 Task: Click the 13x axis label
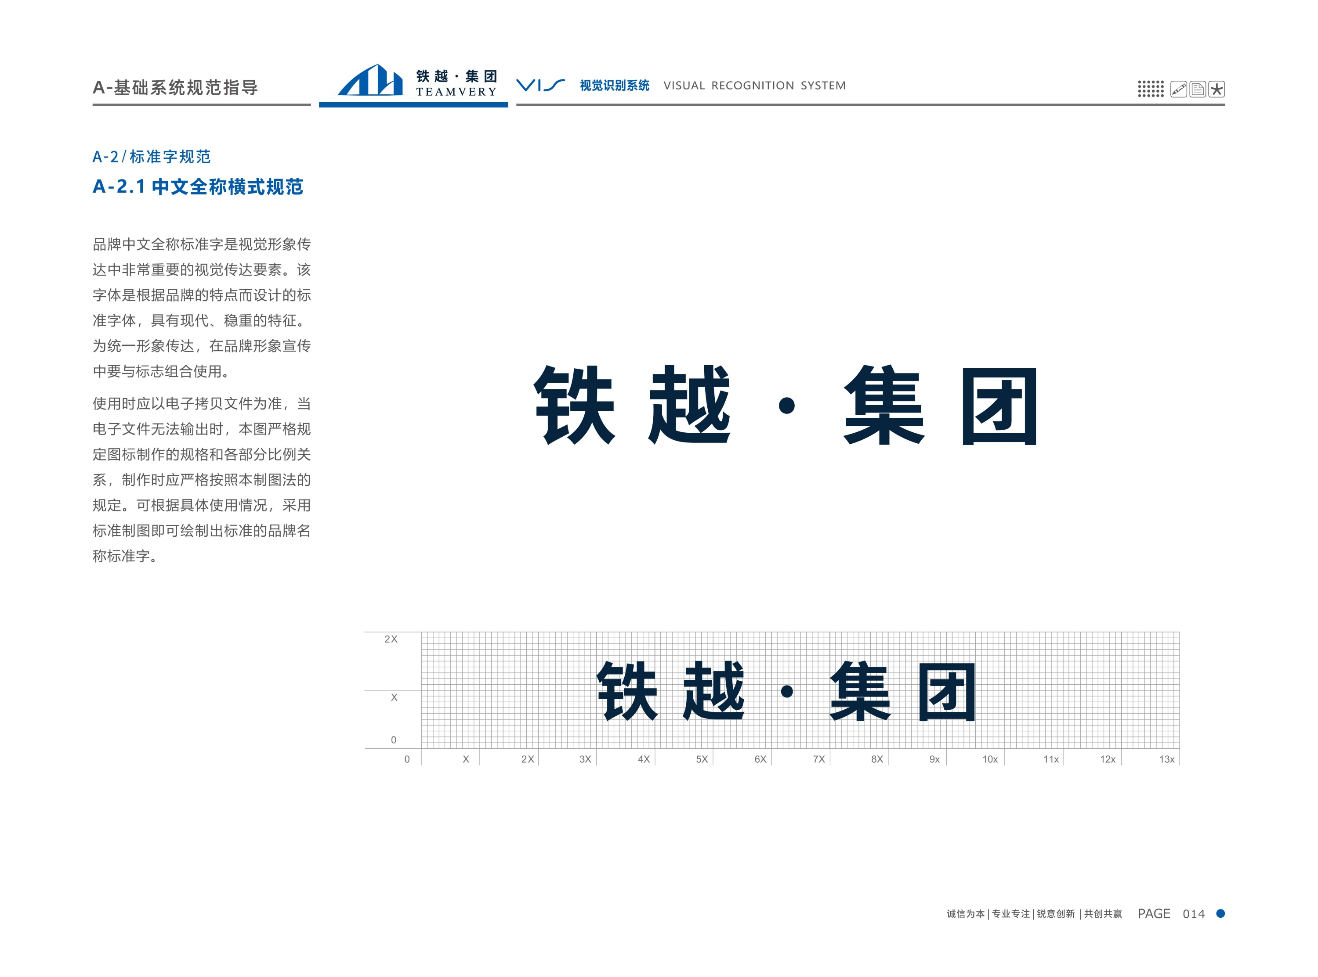coord(1167,759)
